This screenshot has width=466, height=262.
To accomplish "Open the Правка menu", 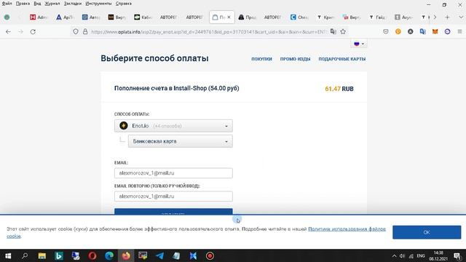I will click(23, 4).
